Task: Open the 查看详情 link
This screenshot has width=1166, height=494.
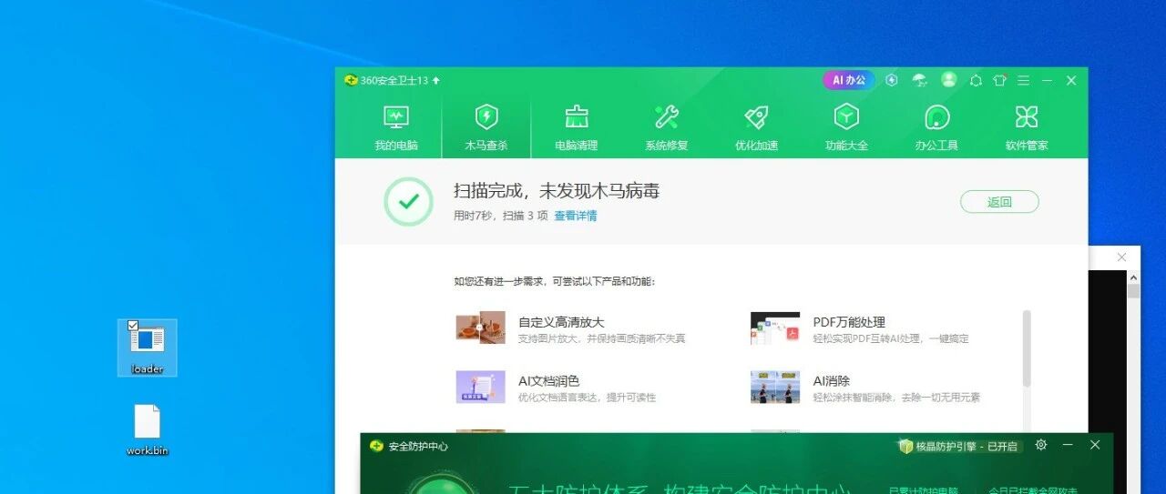Action: (x=576, y=216)
